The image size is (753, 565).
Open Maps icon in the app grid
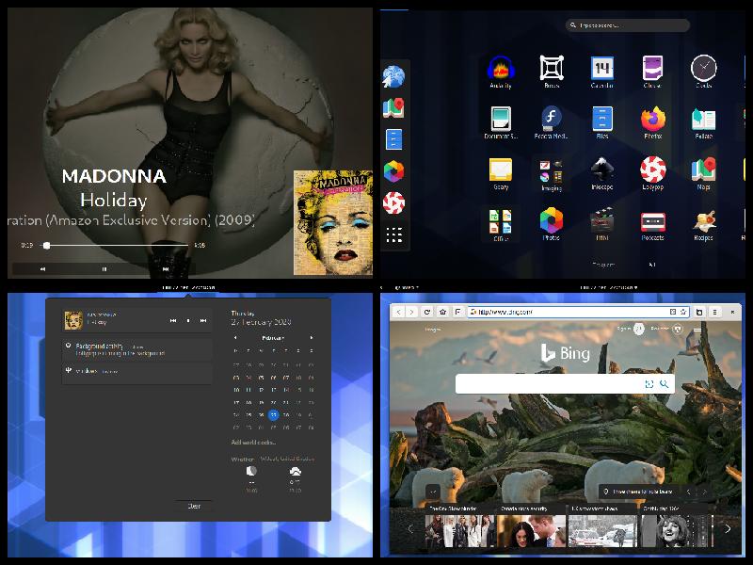pos(703,174)
